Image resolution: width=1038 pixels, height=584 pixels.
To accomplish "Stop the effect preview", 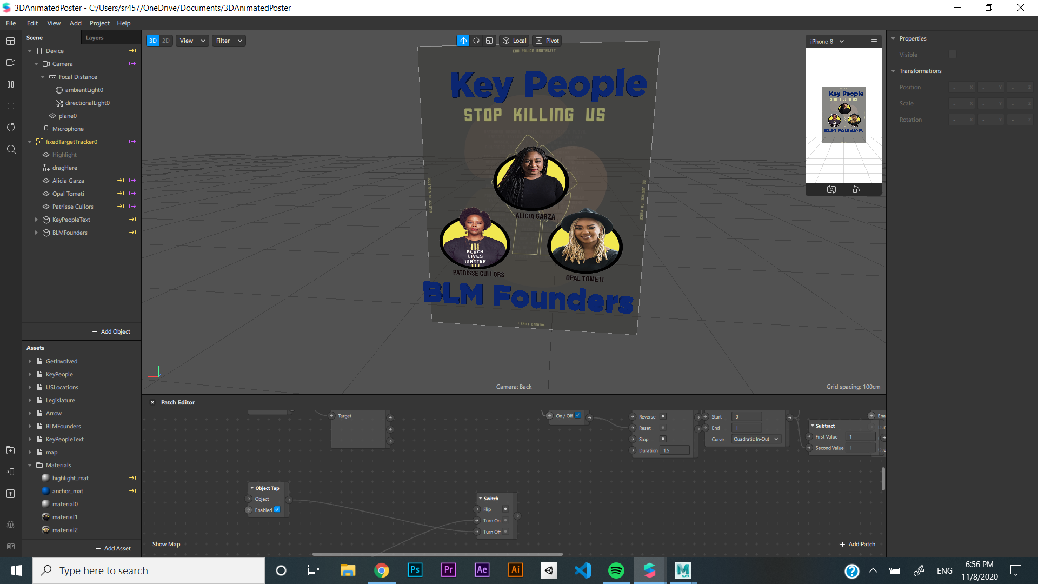I will pos(10,106).
